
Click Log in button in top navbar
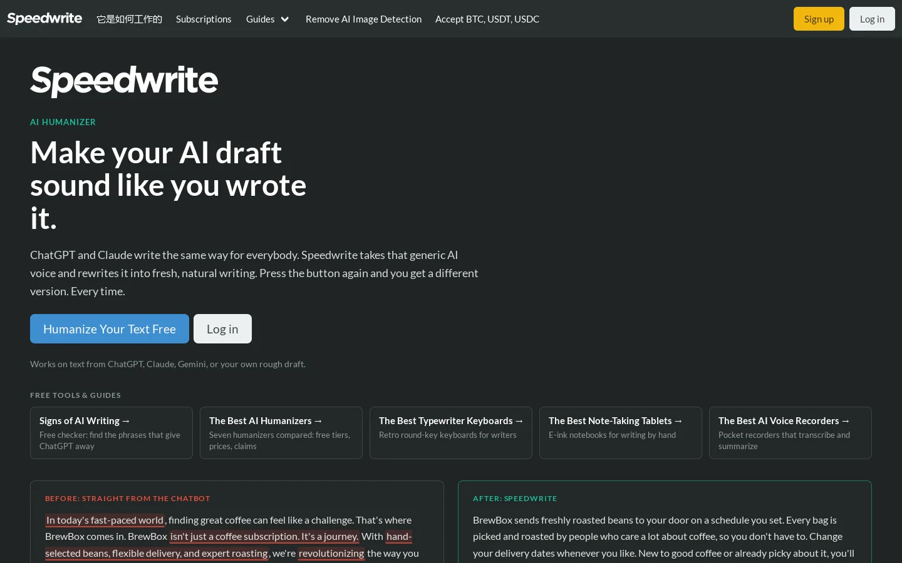(872, 19)
